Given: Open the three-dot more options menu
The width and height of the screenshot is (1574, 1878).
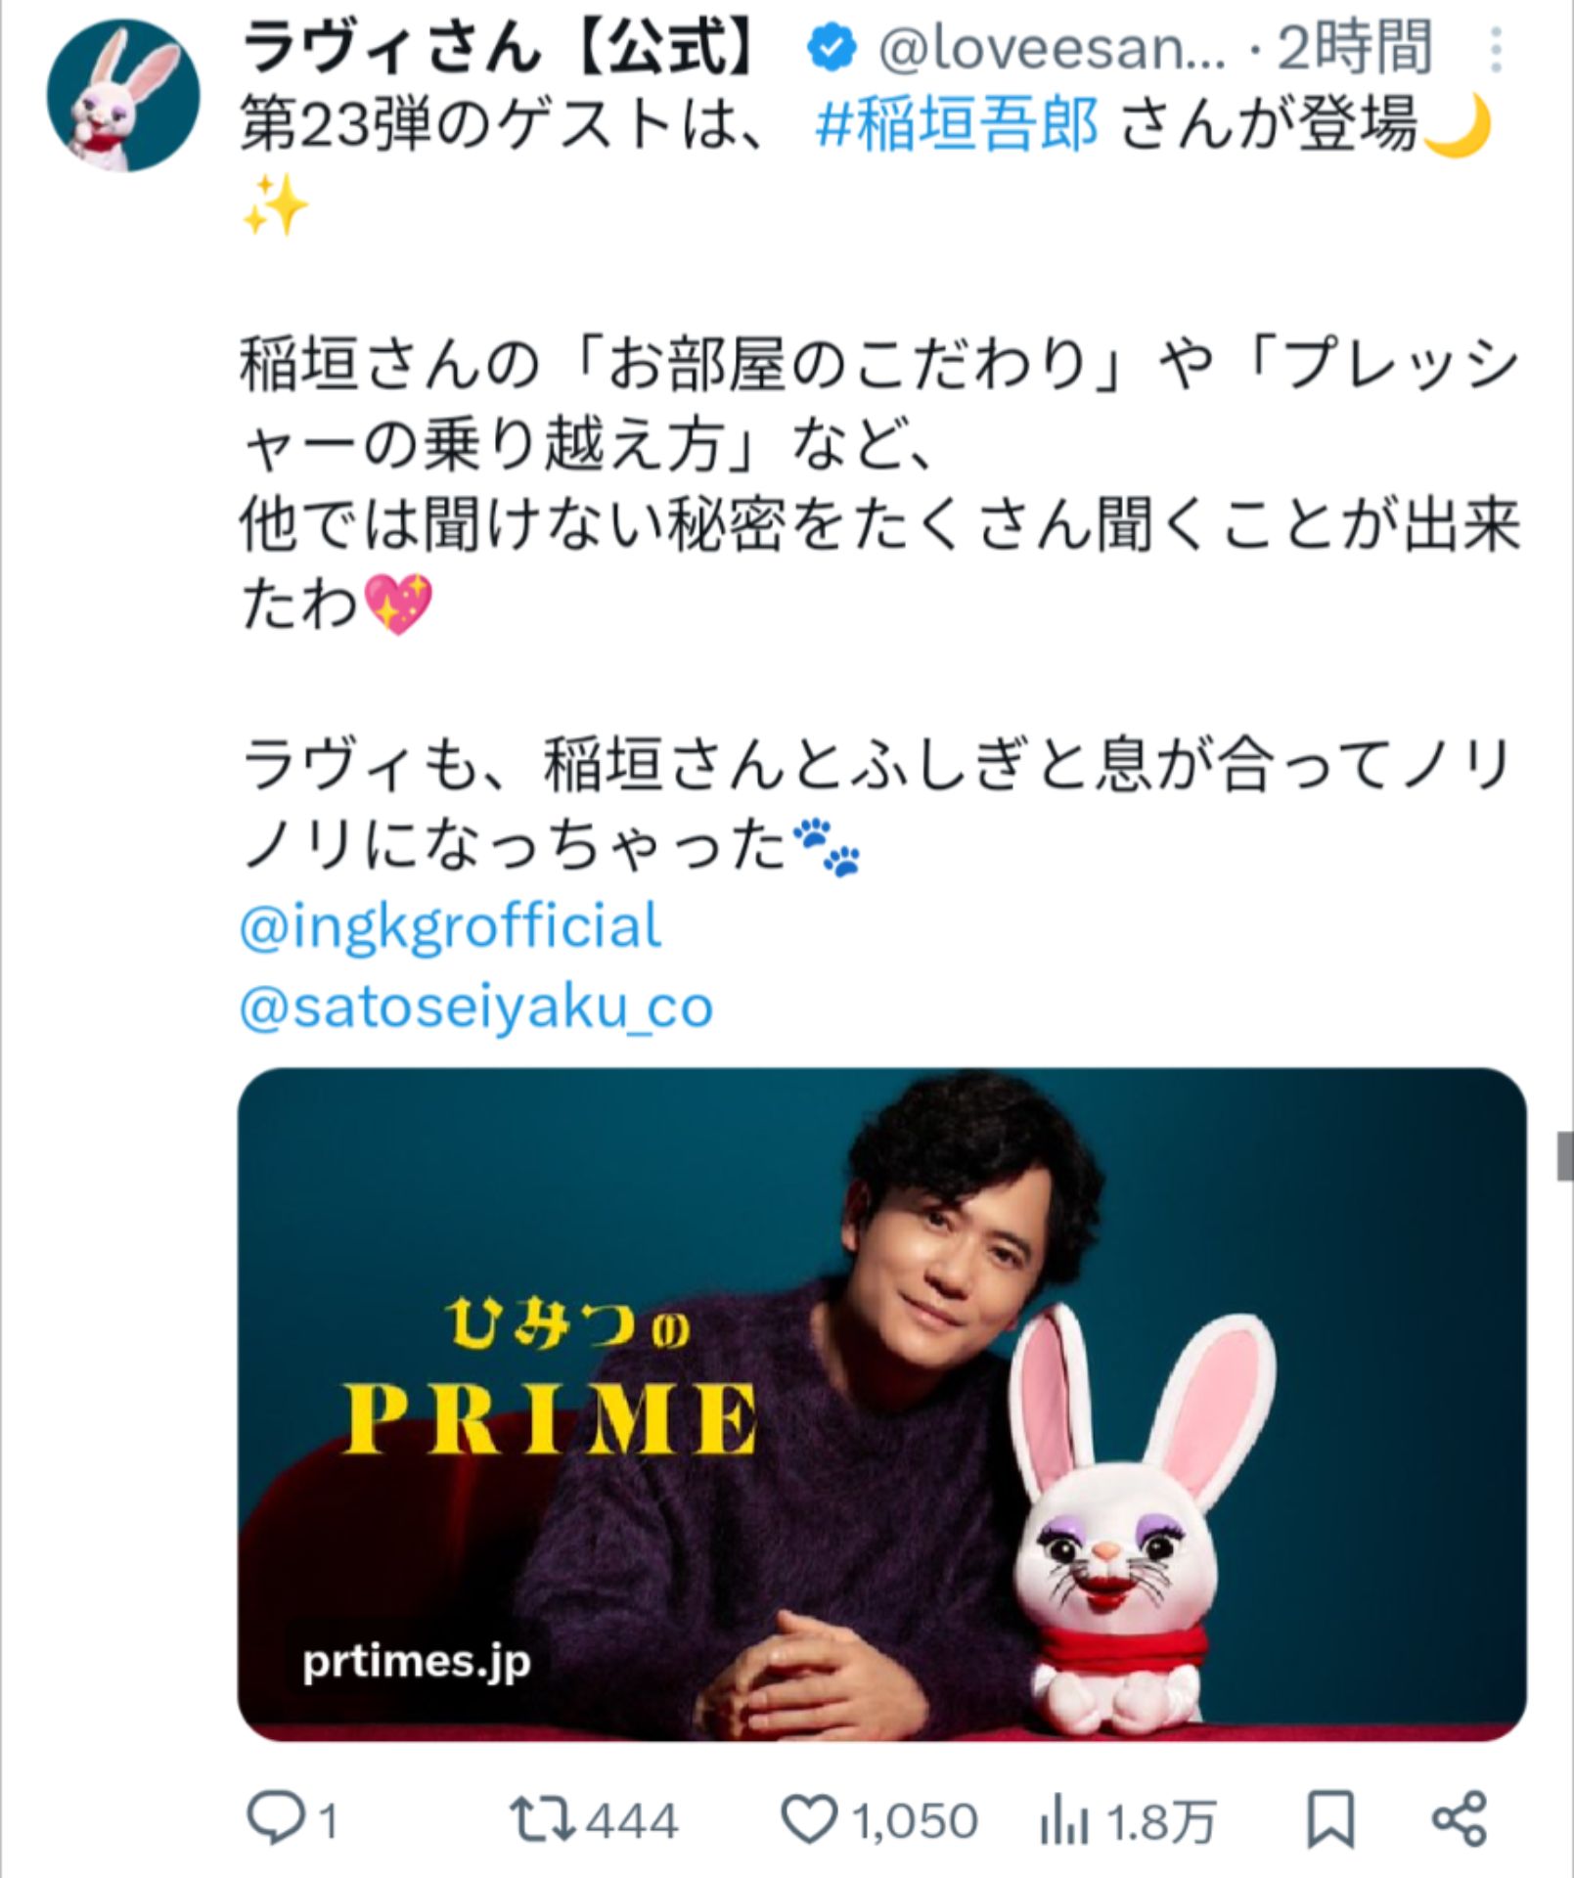Looking at the screenshot, I should click(1495, 51).
